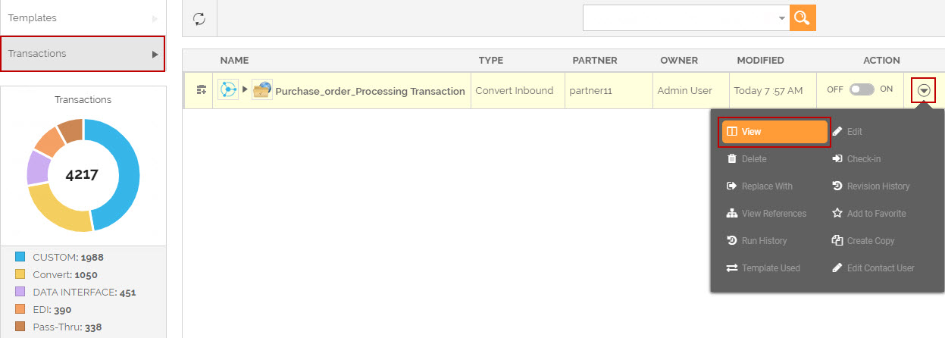Click the Purchase_order_Processing Transaction name

point(370,91)
